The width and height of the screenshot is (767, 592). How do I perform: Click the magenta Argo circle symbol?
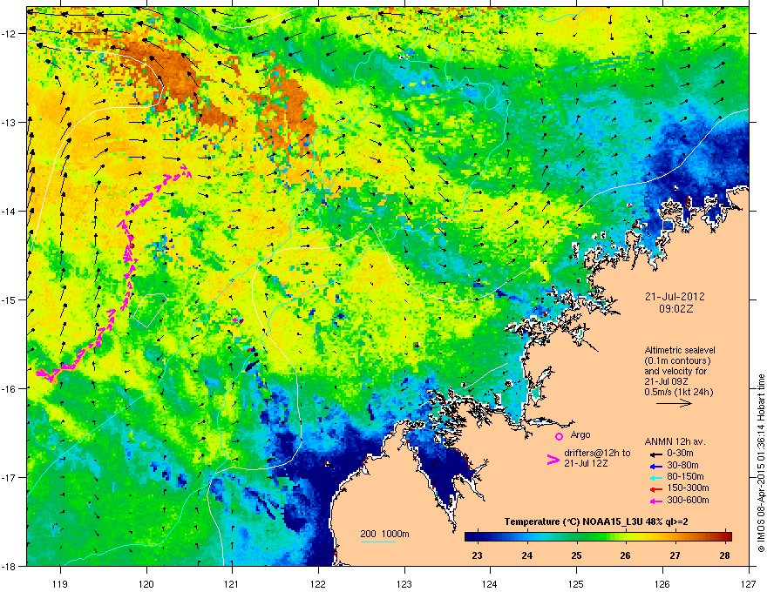(x=559, y=436)
